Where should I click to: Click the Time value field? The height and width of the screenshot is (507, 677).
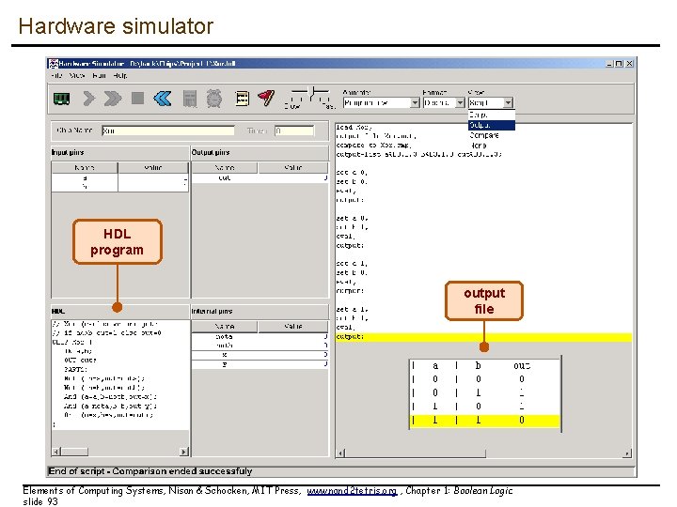point(294,131)
